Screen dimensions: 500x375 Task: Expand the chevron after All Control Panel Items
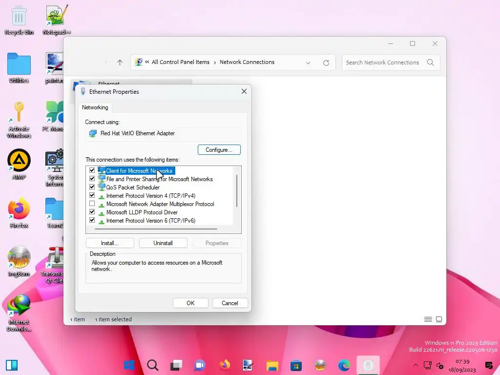(215, 62)
